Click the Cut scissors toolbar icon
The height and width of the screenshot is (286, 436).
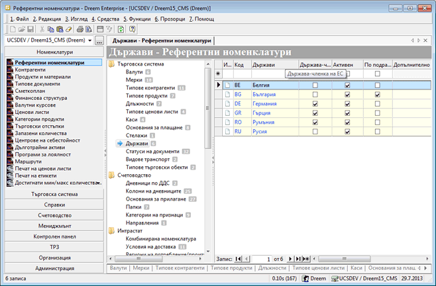pos(42,29)
